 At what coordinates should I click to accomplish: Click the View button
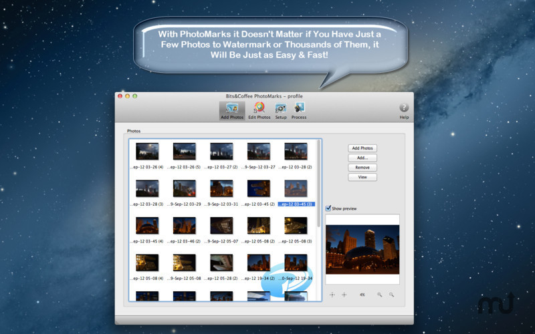coord(362,177)
